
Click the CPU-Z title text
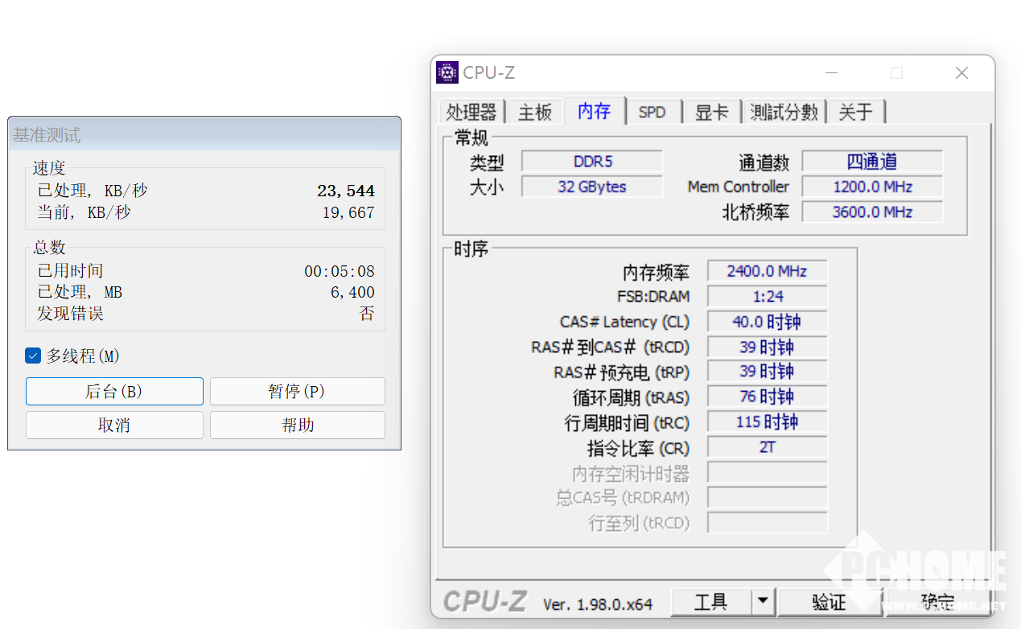[488, 72]
